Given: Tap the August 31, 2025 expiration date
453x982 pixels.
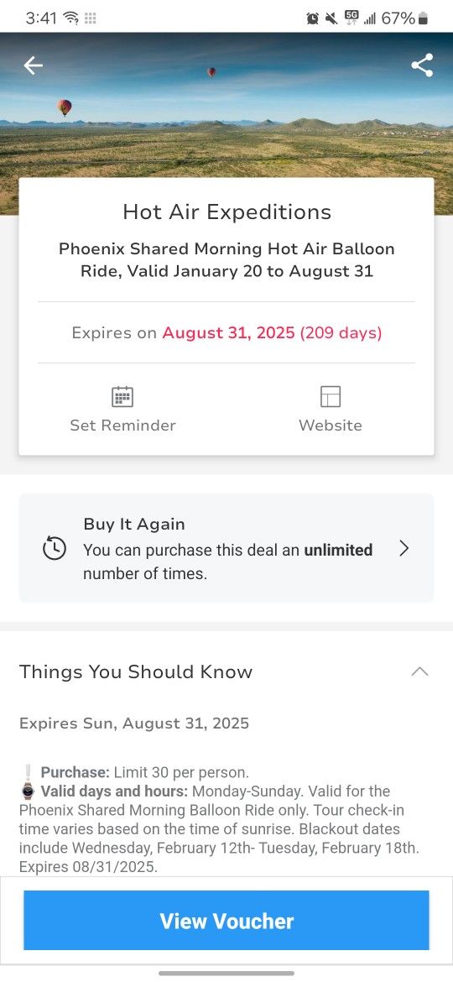Looking at the screenshot, I should point(228,332).
